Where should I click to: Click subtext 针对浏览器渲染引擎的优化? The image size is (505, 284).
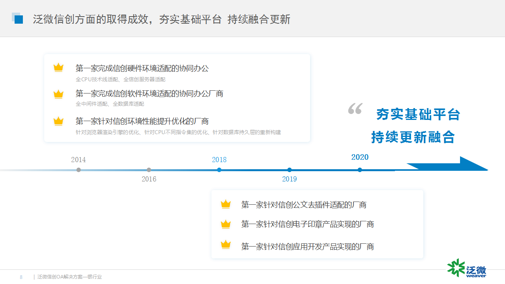(107, 133)
